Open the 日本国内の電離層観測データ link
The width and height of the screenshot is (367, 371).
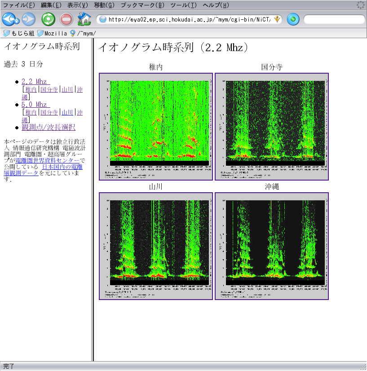click(x=43, y=170)
